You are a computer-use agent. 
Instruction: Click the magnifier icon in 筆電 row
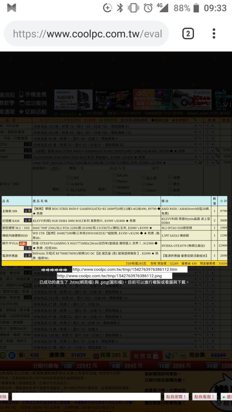click(200, 132)
